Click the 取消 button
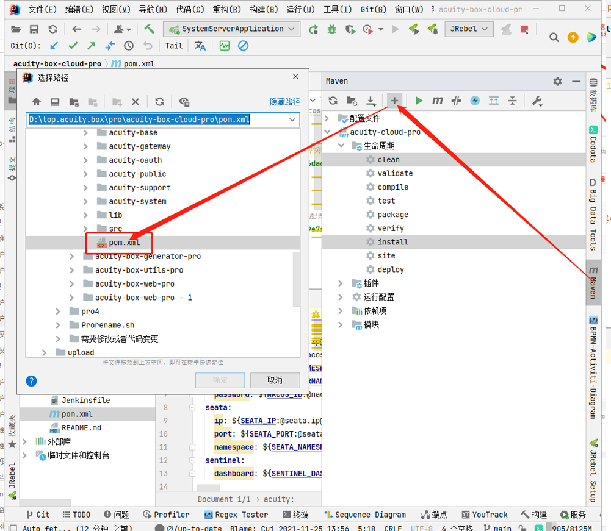This screenshot has width=611, height=531. (275, 380)
